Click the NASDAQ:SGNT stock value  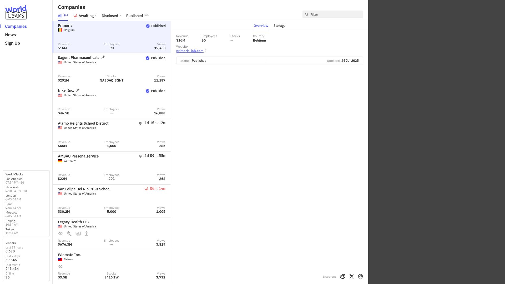(112, 80)
